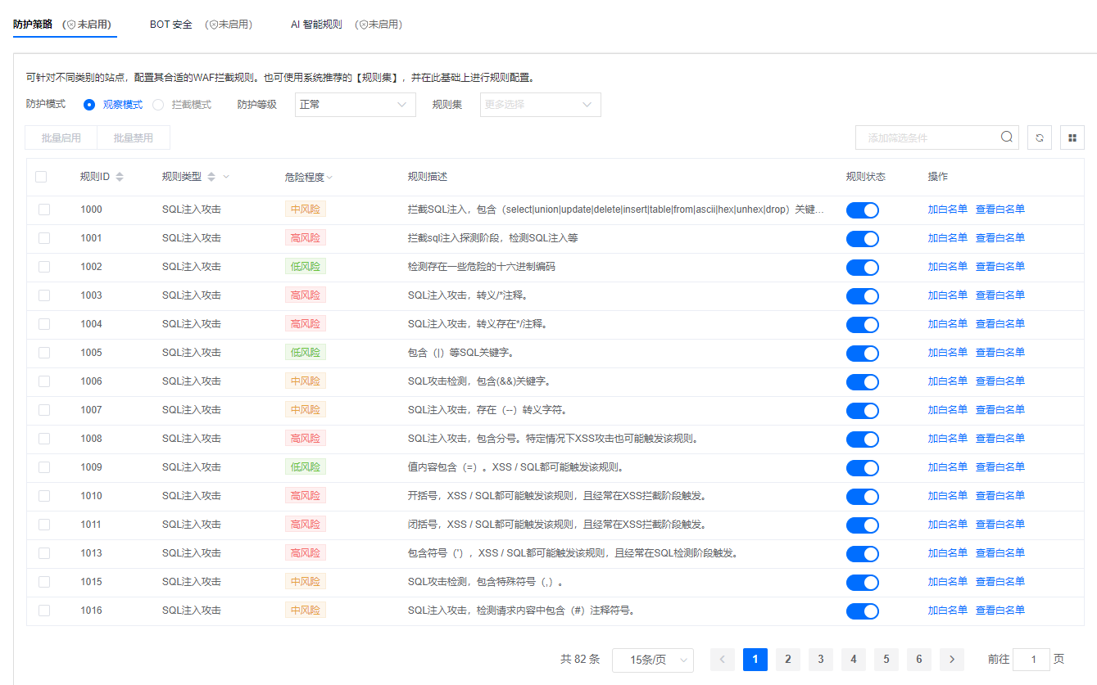
Task: Click 查看白名单 for rule 1009
Action: pos(1000,467)
